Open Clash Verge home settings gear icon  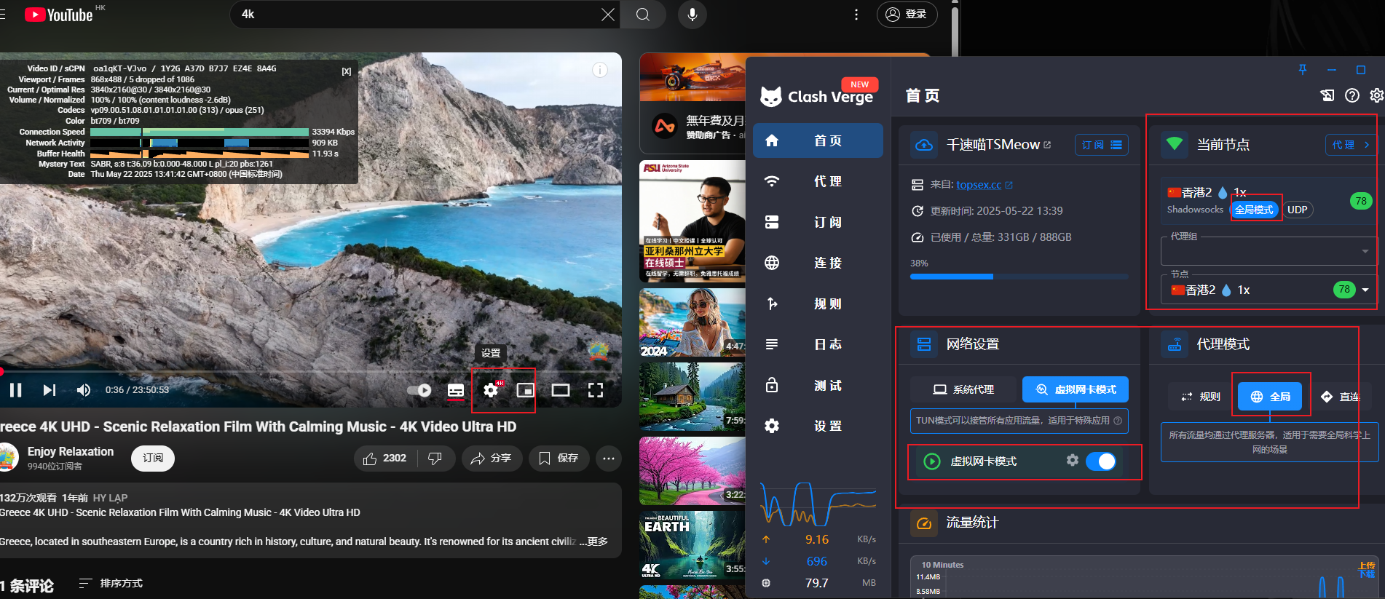click(x=1376, y=95)
